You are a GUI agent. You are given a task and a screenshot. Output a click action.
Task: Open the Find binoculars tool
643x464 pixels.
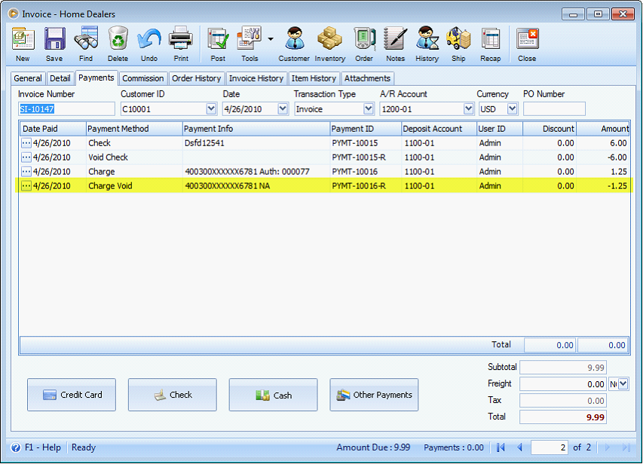(86, 44)
